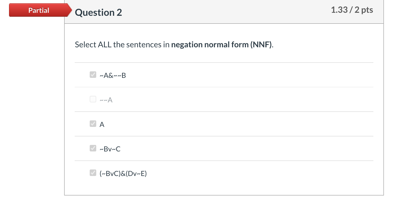
Task: Uncheck the ~A&~~B answer checkbox
Action: coord(93,75)
